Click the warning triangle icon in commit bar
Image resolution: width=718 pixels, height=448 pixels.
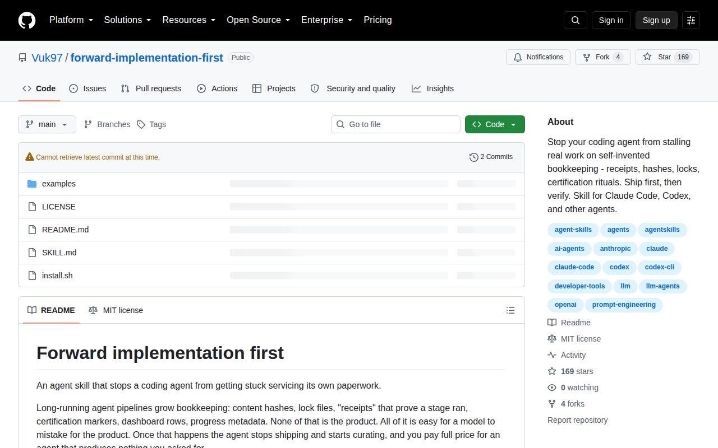(x=30, y=157)
